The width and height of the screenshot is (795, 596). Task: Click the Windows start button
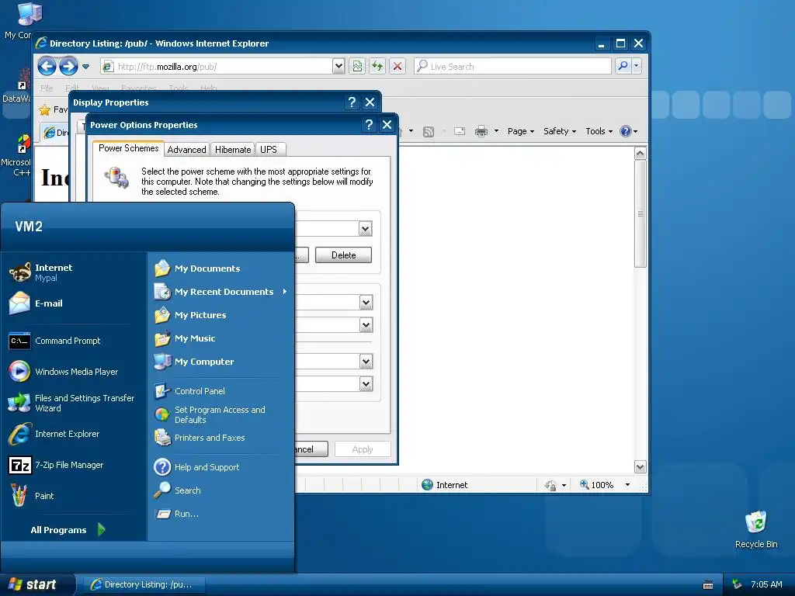[36, 584]
